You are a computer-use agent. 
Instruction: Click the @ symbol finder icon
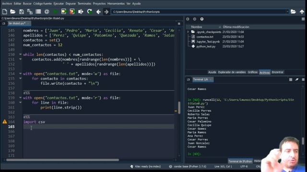(47, 11)
